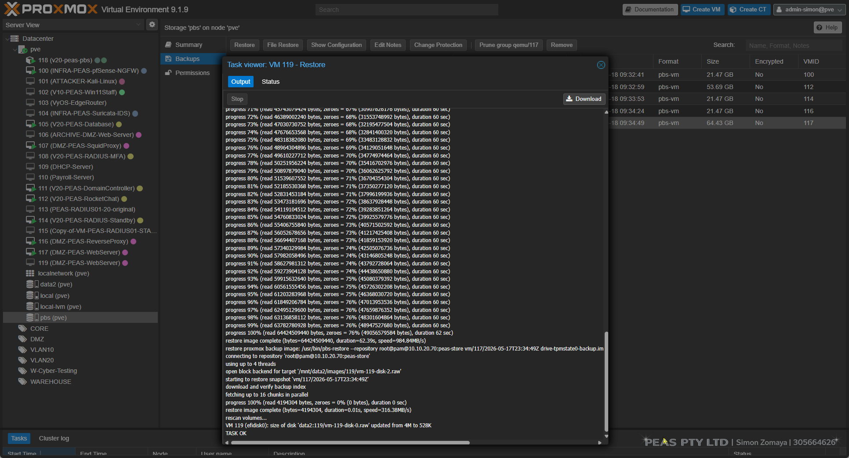Click the VM icon for 100 (INFRA-PEAS-pfSense-NGFW)
Image resolution: width=849 pixels, height=458 pixels.
[31, 71]
